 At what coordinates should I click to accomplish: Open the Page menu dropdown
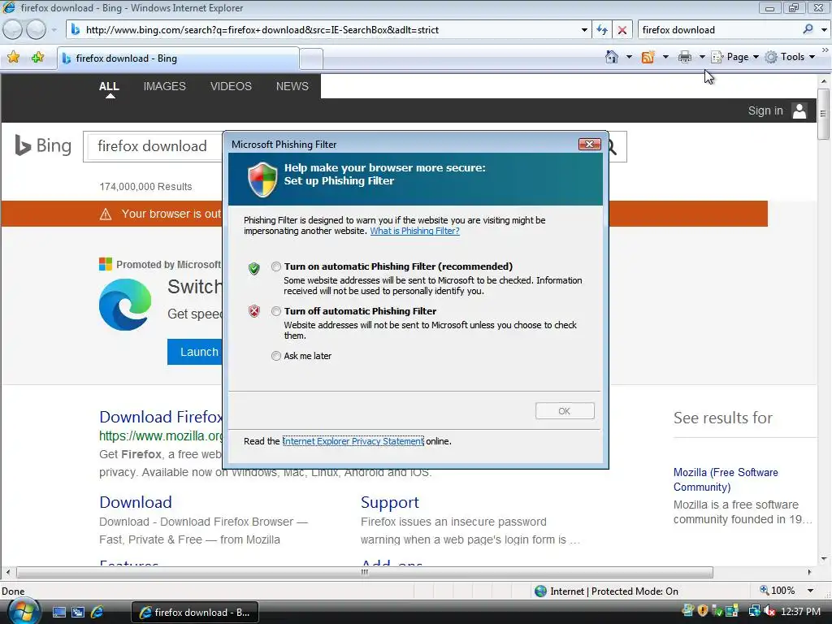click(735, 58)
